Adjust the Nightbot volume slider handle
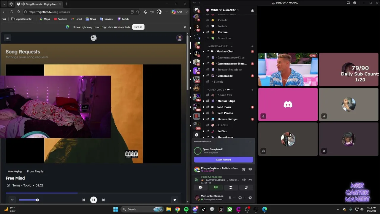Viewport: 380px width, 214px height. 37,200
